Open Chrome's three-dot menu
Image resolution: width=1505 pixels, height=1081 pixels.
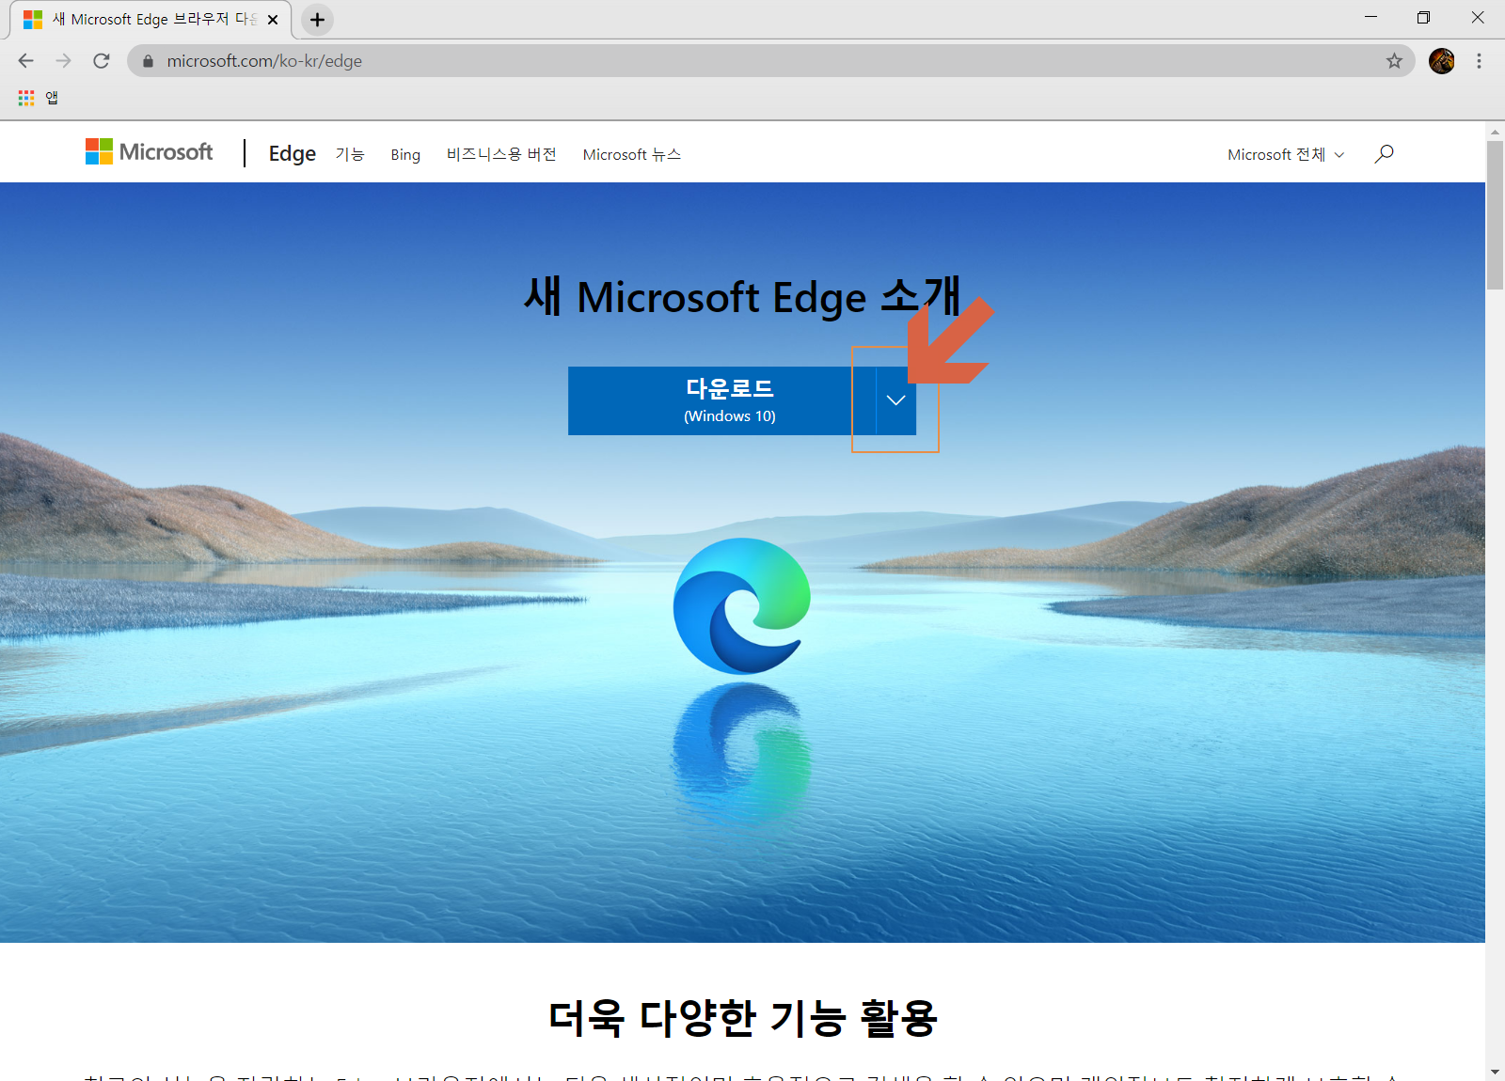click(x=1479, y=61)
